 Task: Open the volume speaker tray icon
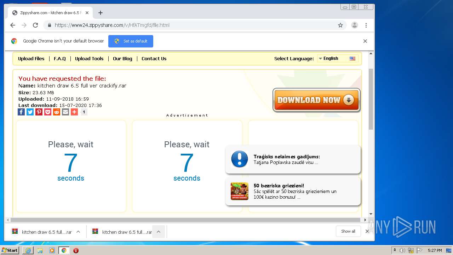point(402,250)
